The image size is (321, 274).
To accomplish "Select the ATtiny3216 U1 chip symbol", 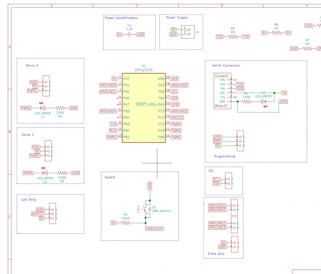I will [144, 108].
